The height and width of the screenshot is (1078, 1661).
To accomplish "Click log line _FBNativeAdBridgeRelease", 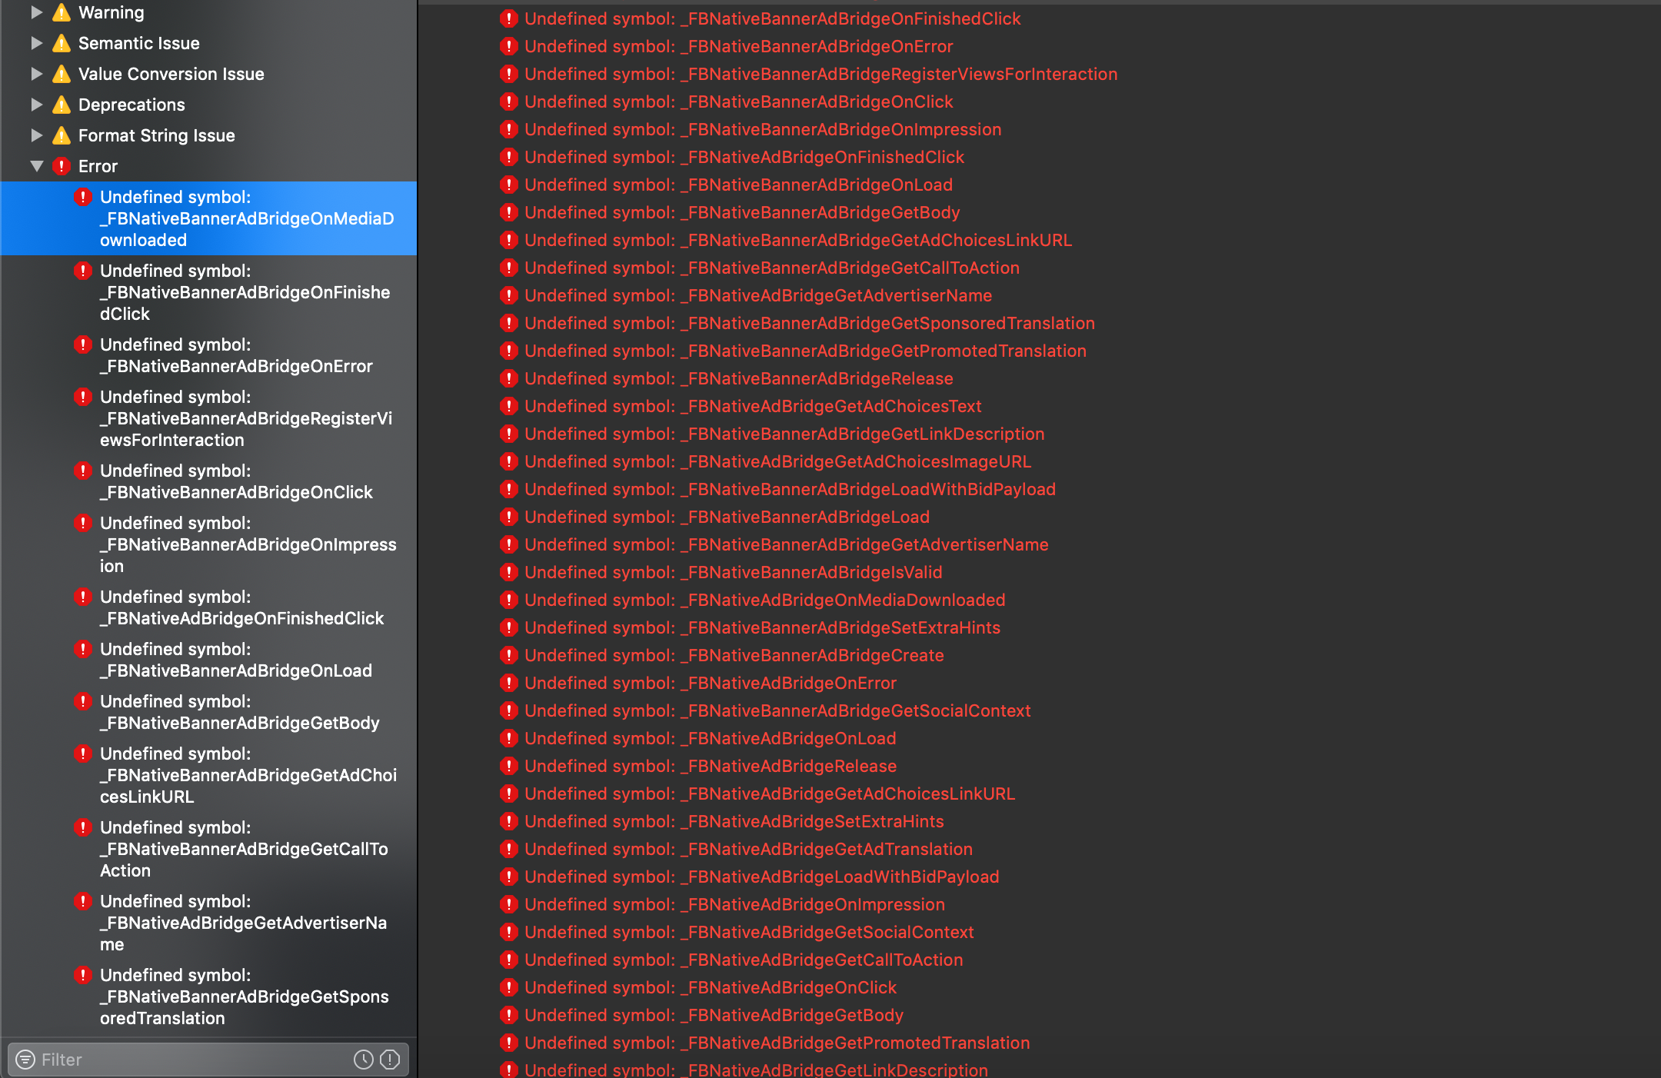I will [711, 766].
